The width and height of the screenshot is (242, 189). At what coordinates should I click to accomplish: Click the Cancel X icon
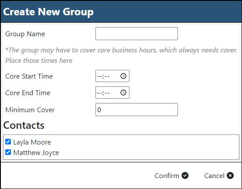230,175
